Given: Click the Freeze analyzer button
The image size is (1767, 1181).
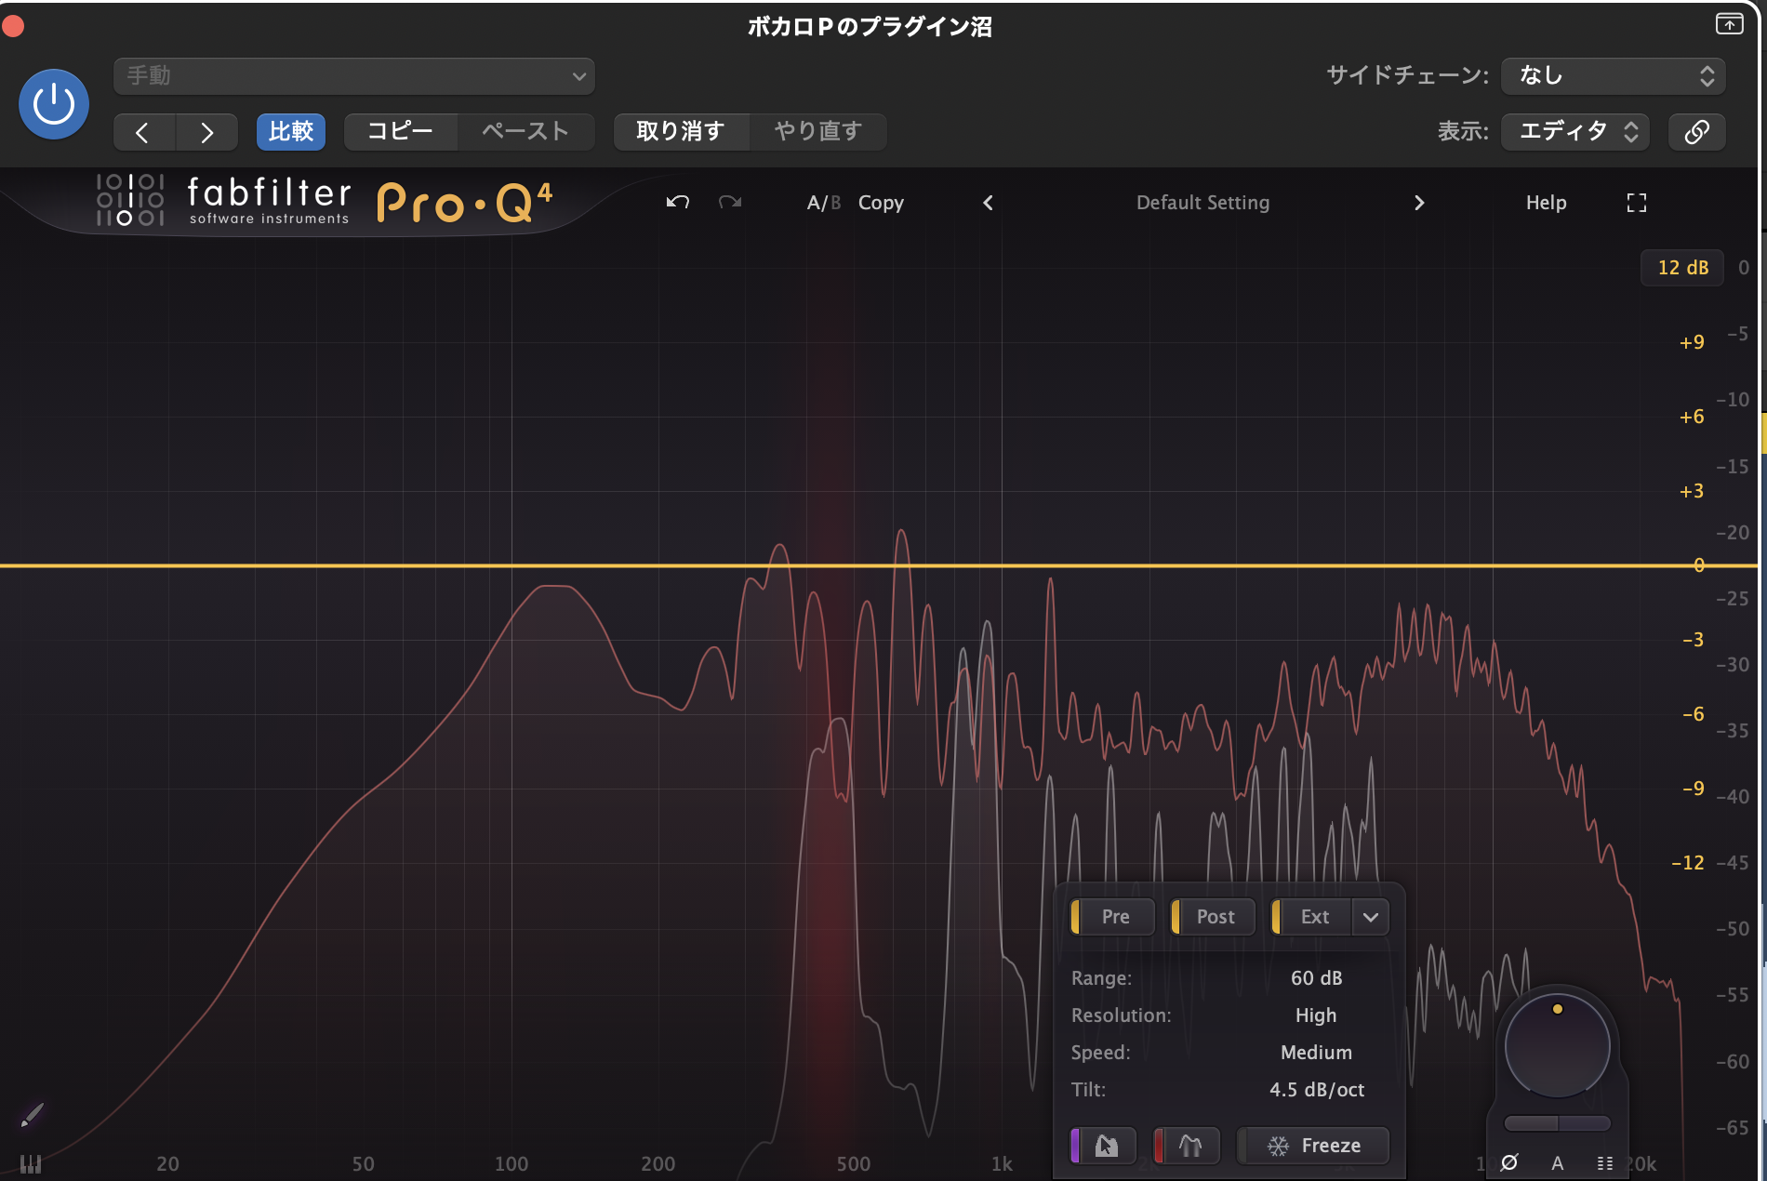Looking at the screenshot, I should tap(1313, 1146).
